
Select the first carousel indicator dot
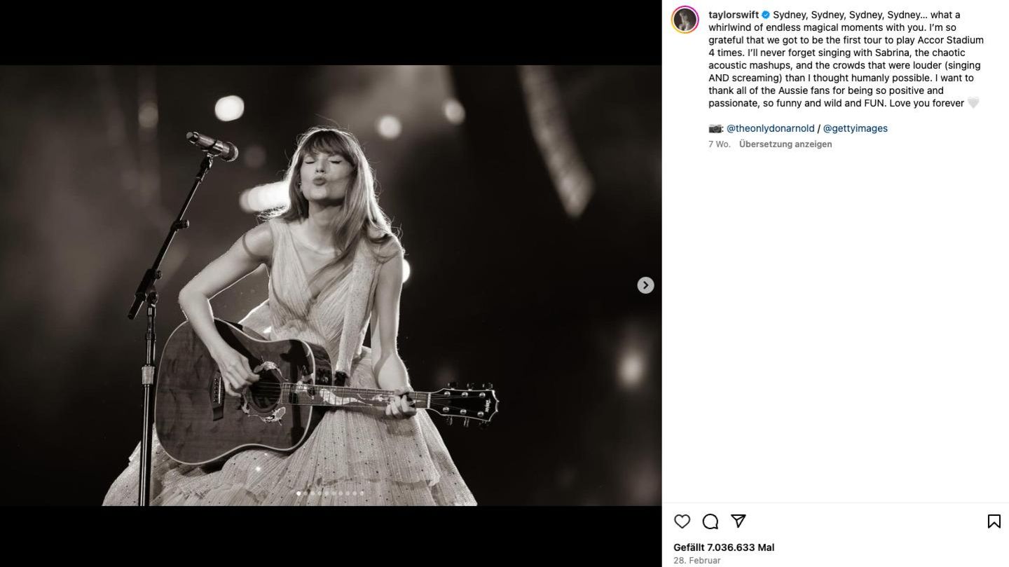point(299,493)
